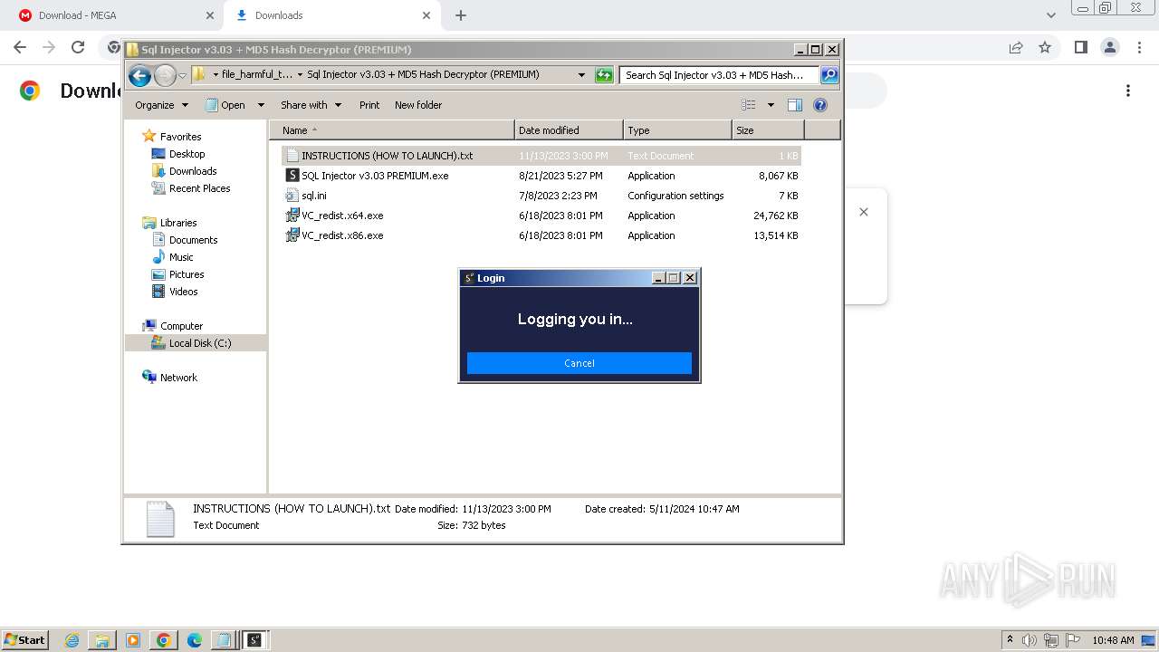Click the Explorer search input field
Viewport: 1159px width, 652px height.
pyautogui.click(x=719, y=75)
